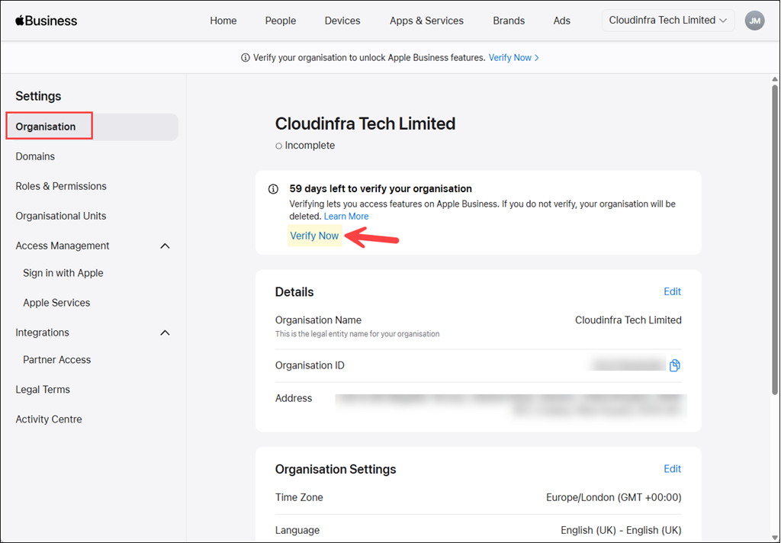Open the JM account avatar menu
Image resolution: width=781 pixels, height=543 pixels.
coord(754,21)
